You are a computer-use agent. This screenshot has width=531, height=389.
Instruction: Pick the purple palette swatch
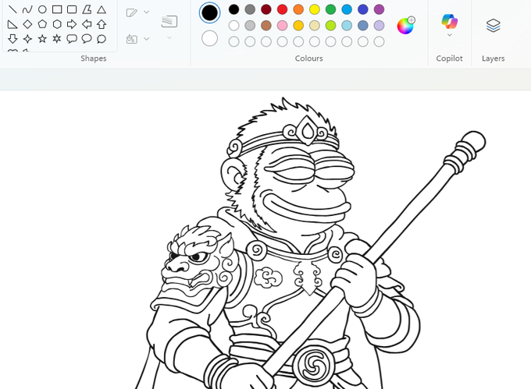click(379, 9)
